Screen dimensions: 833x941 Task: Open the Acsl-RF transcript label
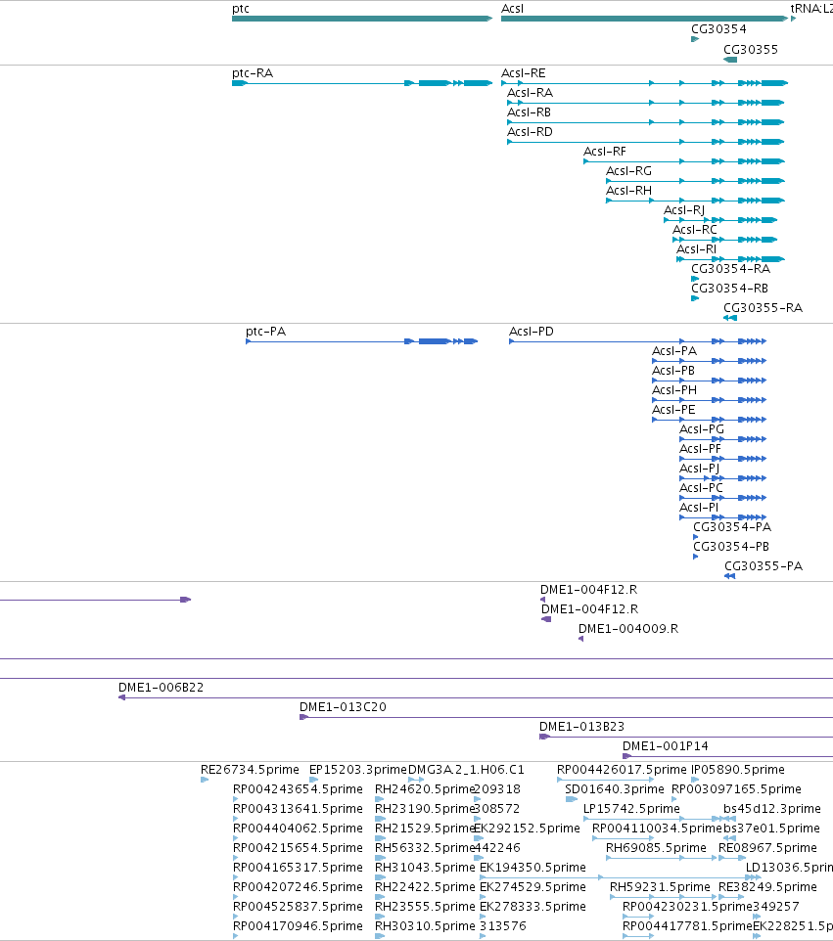click(x=605, y=152)
